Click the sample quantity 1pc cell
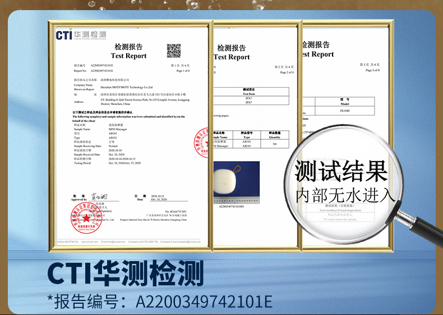Viewport: 443px width, 315px height. 274,144
